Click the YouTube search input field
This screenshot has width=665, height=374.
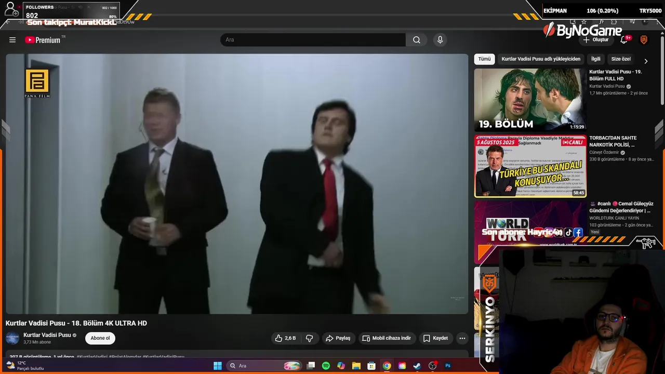(x=313, y=40)
